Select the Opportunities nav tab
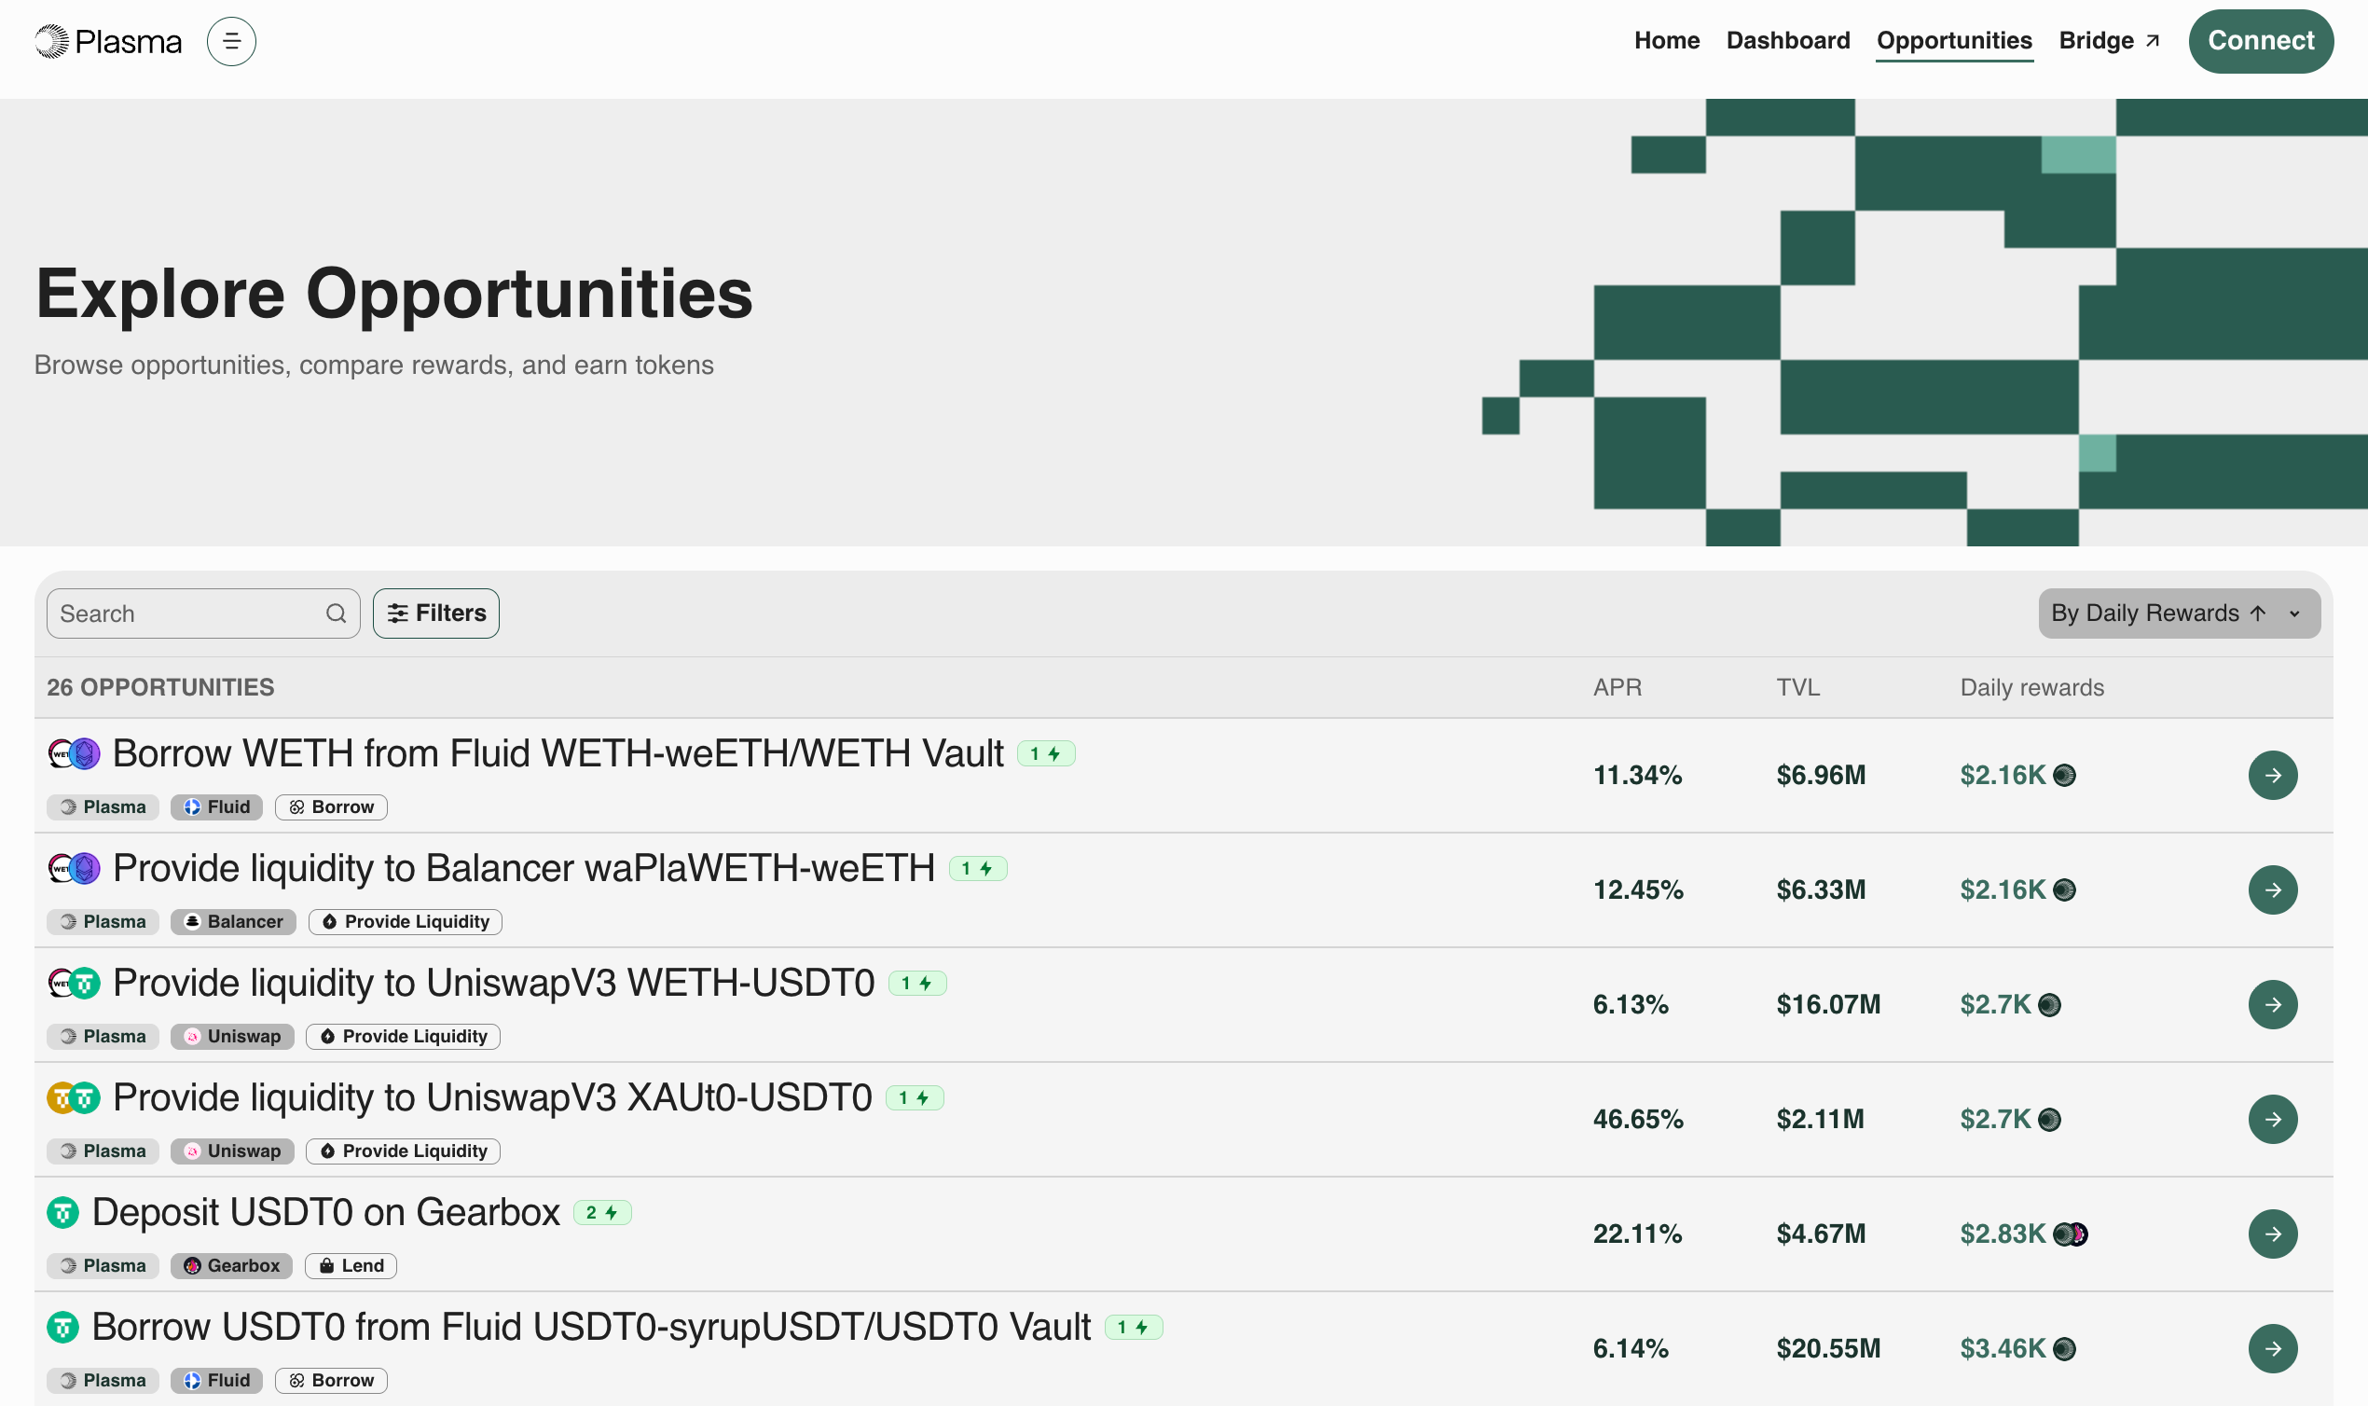The width and height of the screenshot is (2368, 1406). (1954, 41)
